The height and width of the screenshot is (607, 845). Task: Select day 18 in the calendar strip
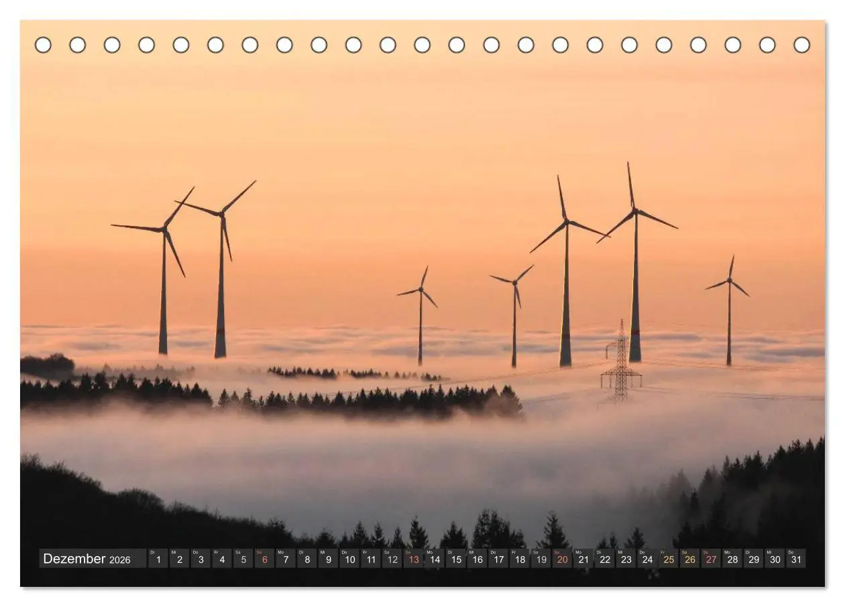pyautogui.click(x=520, y=559)
